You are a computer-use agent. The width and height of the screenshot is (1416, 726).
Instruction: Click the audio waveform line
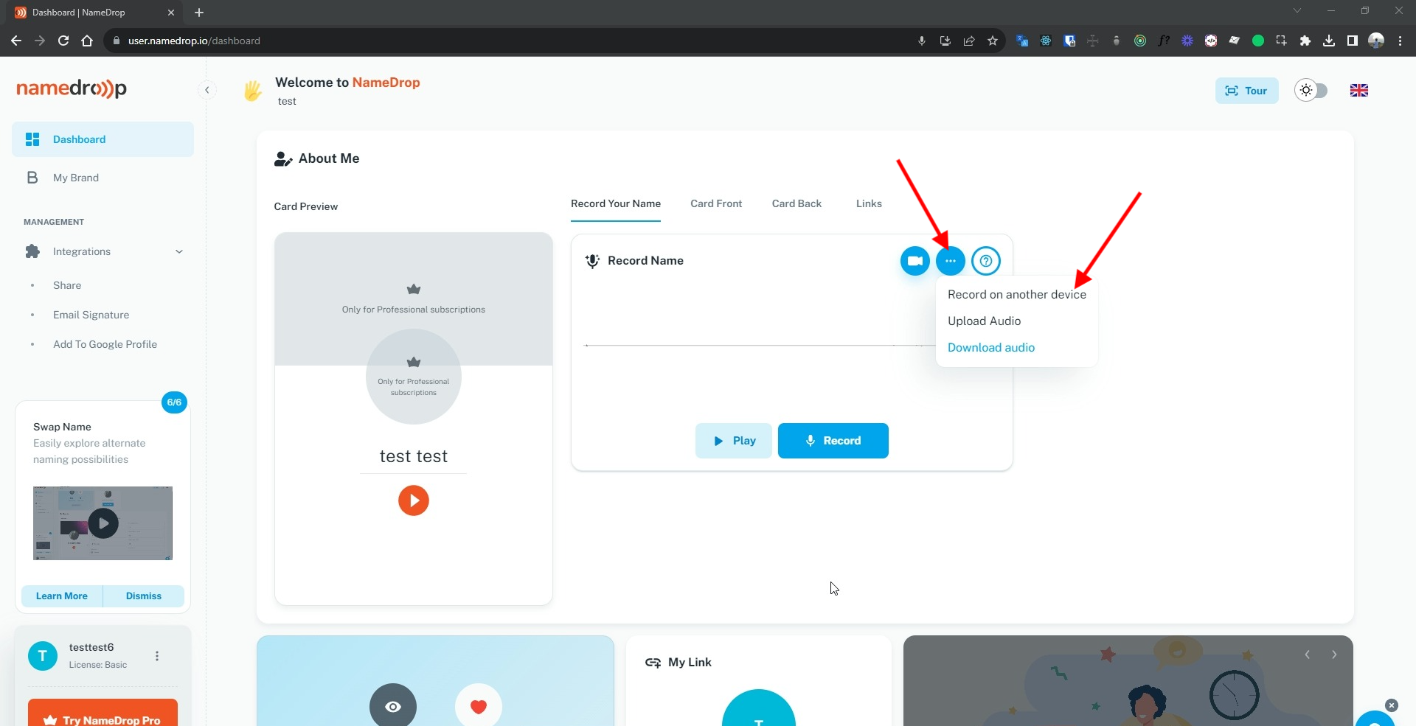coord(760,345)
